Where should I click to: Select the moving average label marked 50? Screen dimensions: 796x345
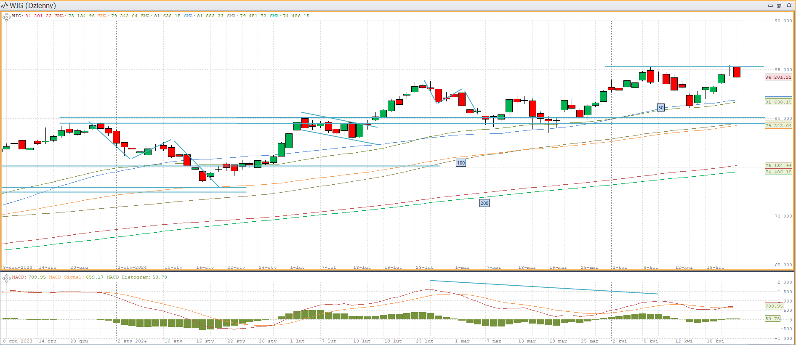point(661,108)
